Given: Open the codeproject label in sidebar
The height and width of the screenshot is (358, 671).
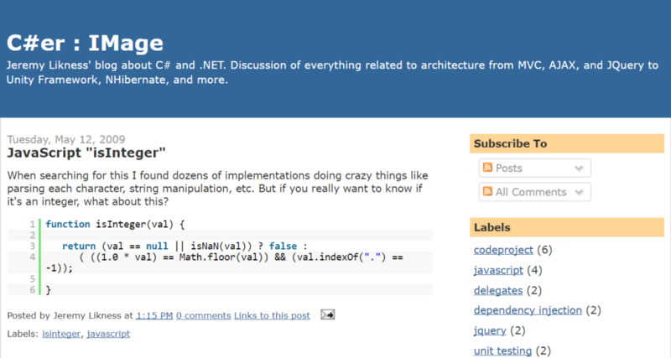Looking at the screenshot, I should tap(503, 250).
